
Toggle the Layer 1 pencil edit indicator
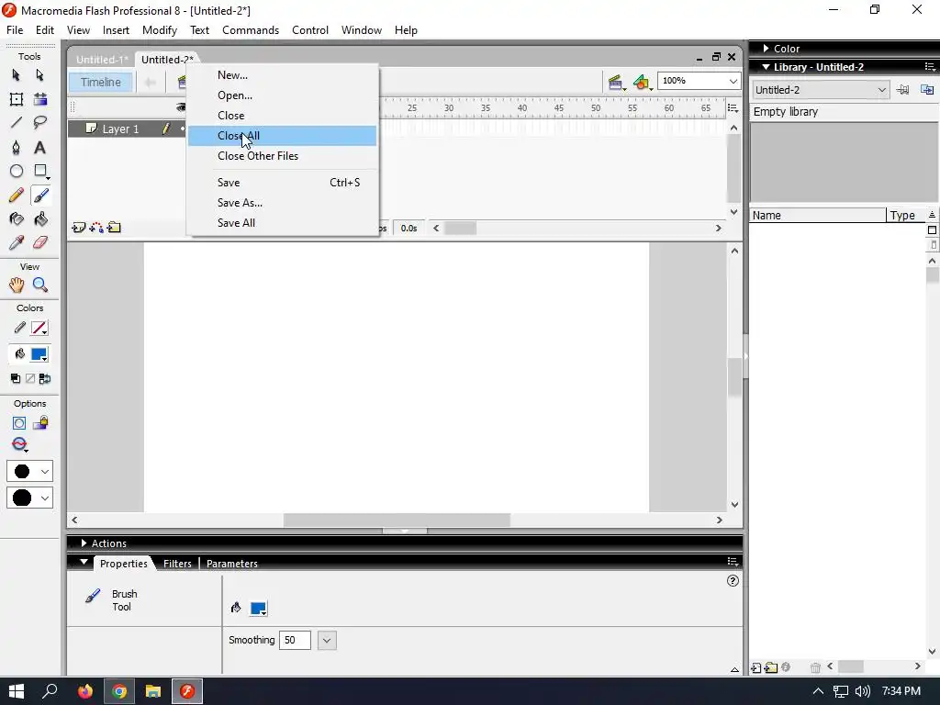coord(166,129)
